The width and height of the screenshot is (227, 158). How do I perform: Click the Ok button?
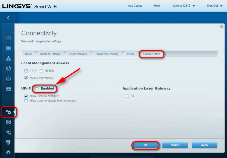pos(145,145)
